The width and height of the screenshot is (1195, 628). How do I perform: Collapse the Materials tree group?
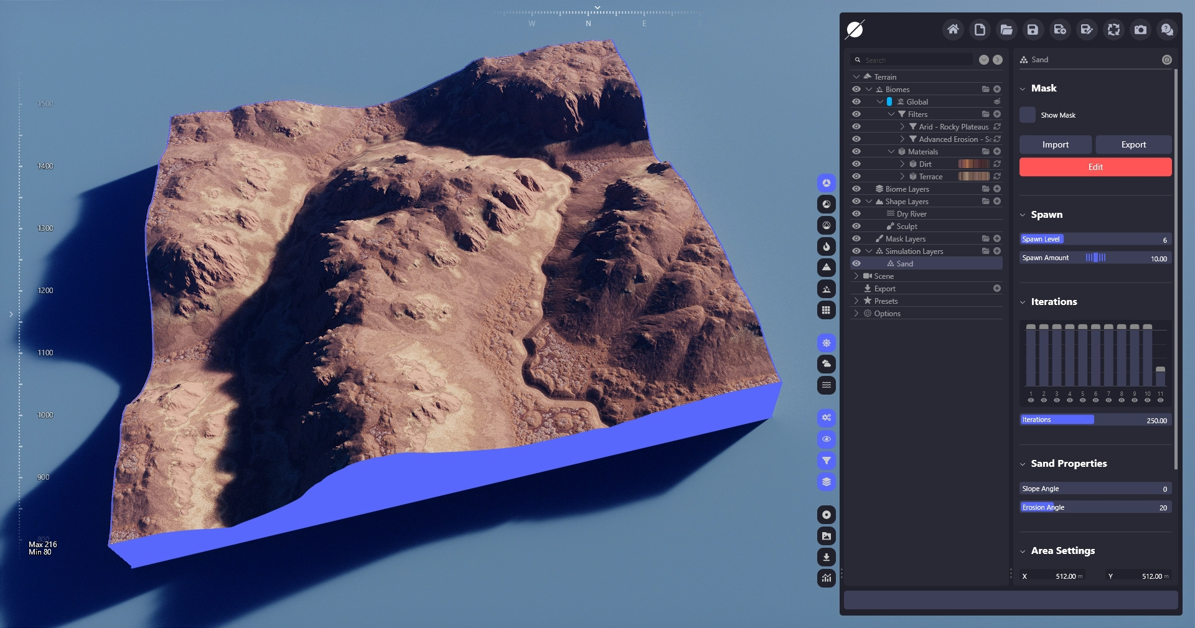[891, 151]
